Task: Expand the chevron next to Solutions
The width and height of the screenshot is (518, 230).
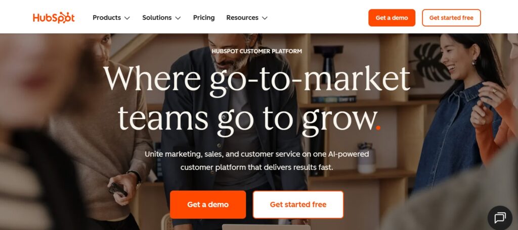Action: pyautogui.click(x=178, y=18)
